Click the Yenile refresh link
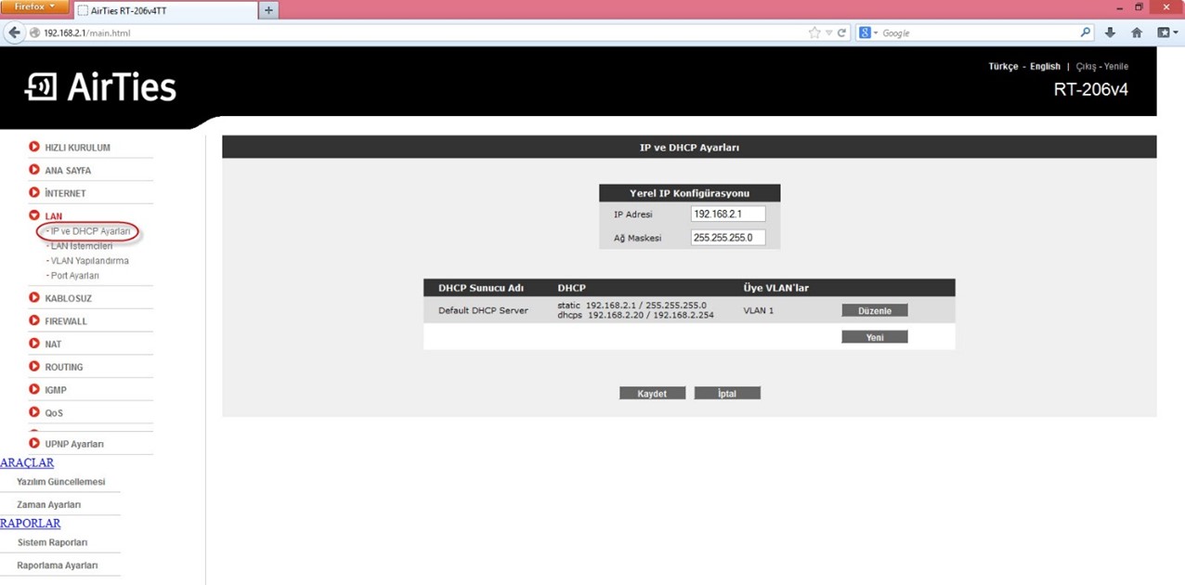1185x585 pixels. pyautogui.click(x=1115, y=67)
